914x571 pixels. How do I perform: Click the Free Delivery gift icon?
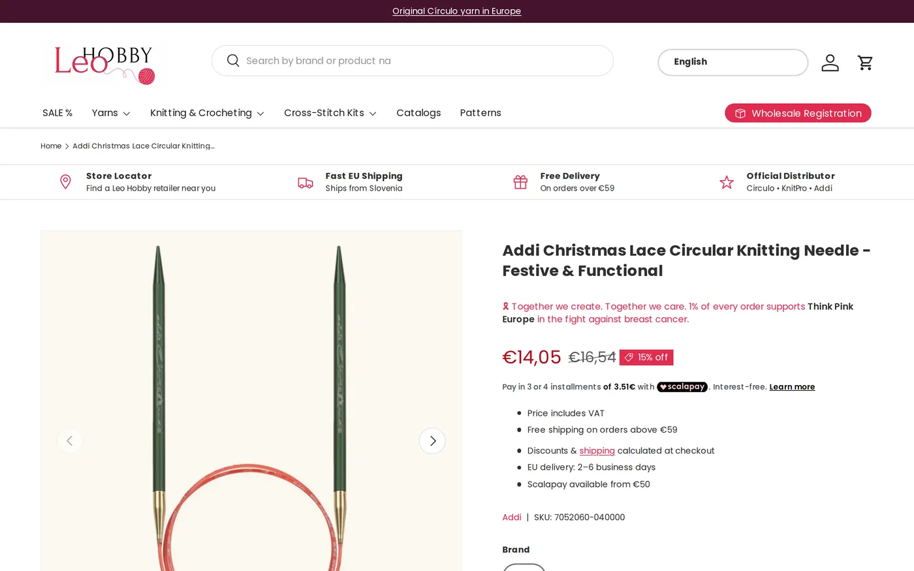coord(520,182)
